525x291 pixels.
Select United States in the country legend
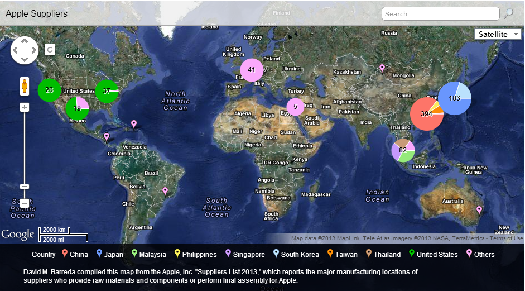coord(434,254)
